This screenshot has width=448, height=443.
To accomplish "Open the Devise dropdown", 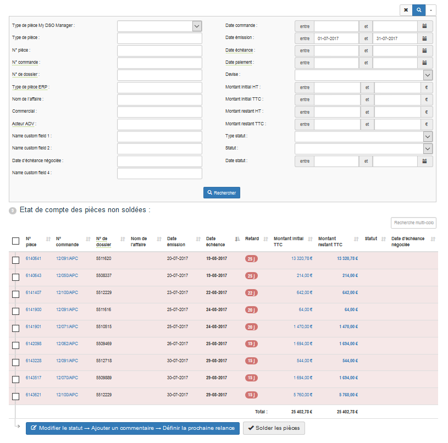I will 428,75.
